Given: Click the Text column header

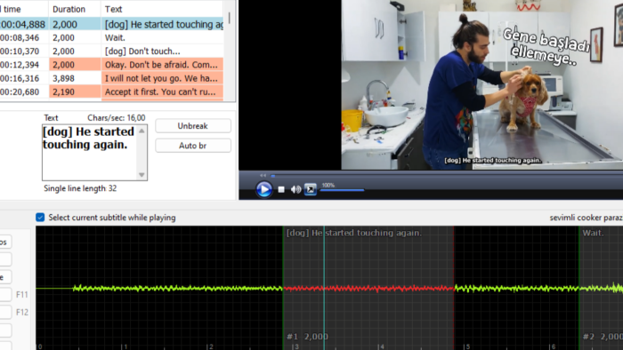Looking at the screenshot, I should pos(162,9).
